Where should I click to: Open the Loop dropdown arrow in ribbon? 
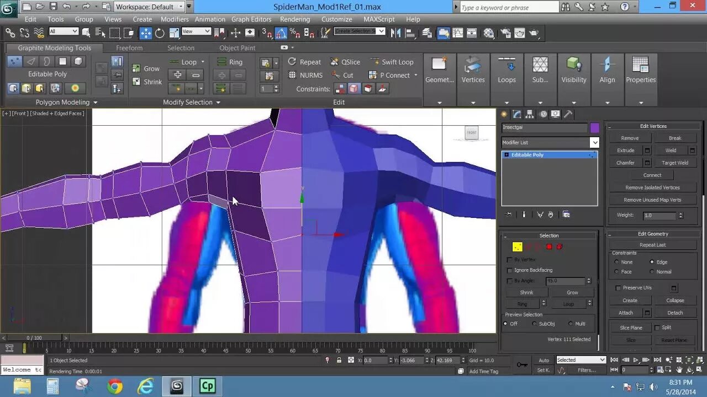(203, 62)
